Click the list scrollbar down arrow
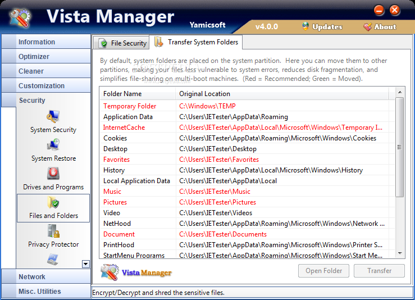415x300 pixels. tap(400, 253)
